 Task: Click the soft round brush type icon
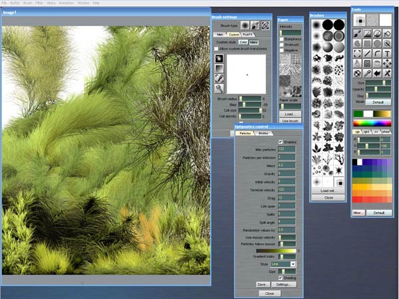(245, 25)
